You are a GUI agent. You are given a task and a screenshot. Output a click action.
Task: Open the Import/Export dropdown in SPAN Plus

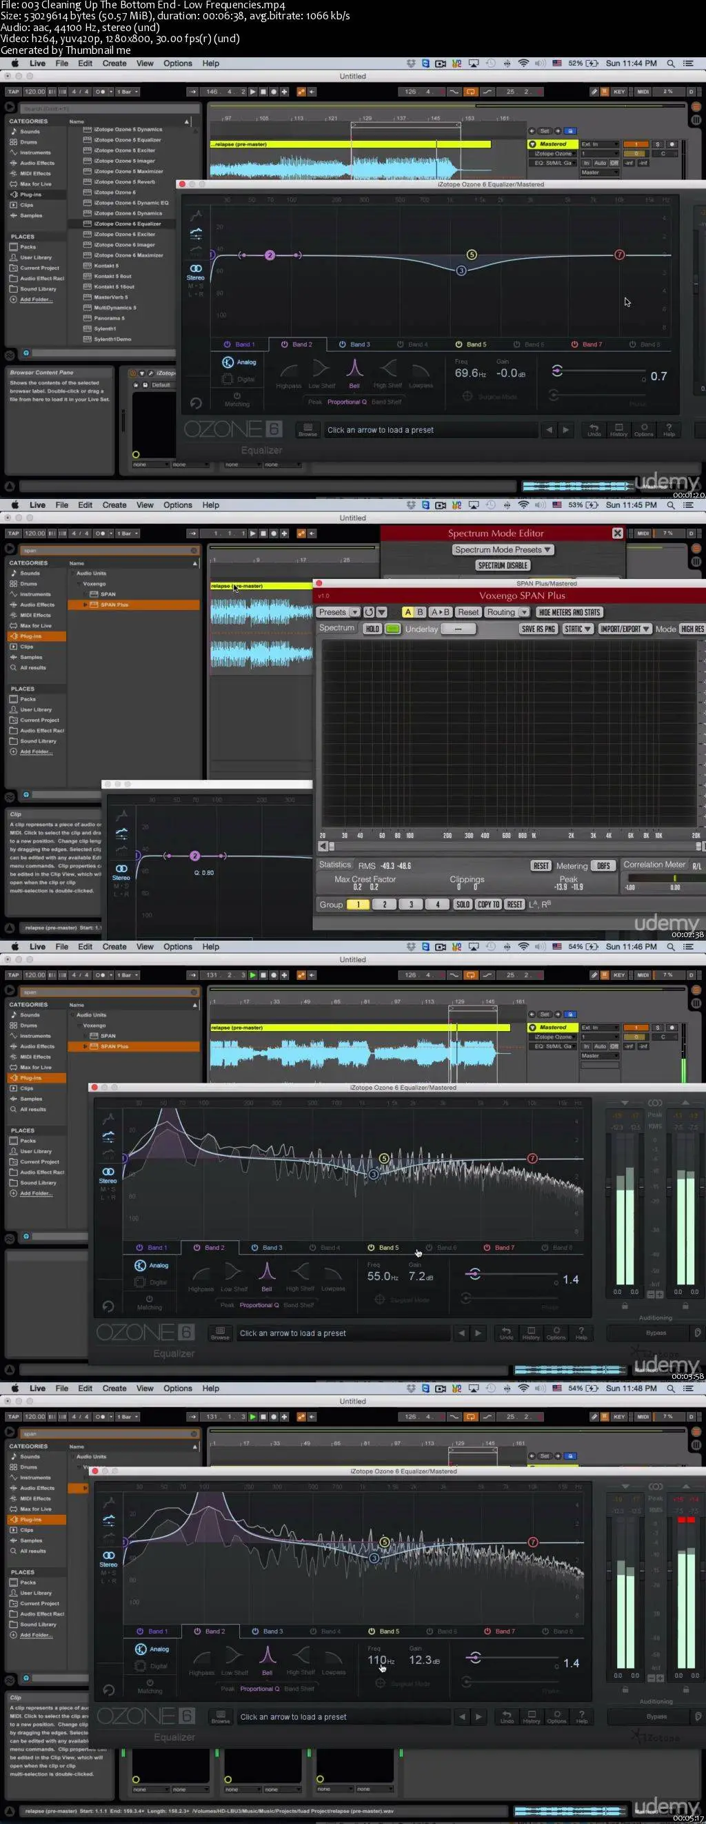click(625, 629)
